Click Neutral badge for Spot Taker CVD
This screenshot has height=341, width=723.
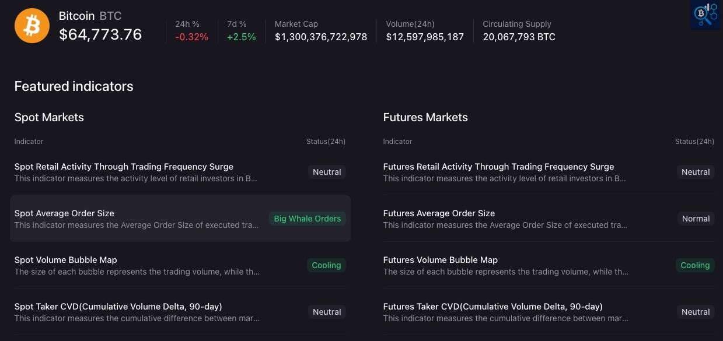coord(327,312)
